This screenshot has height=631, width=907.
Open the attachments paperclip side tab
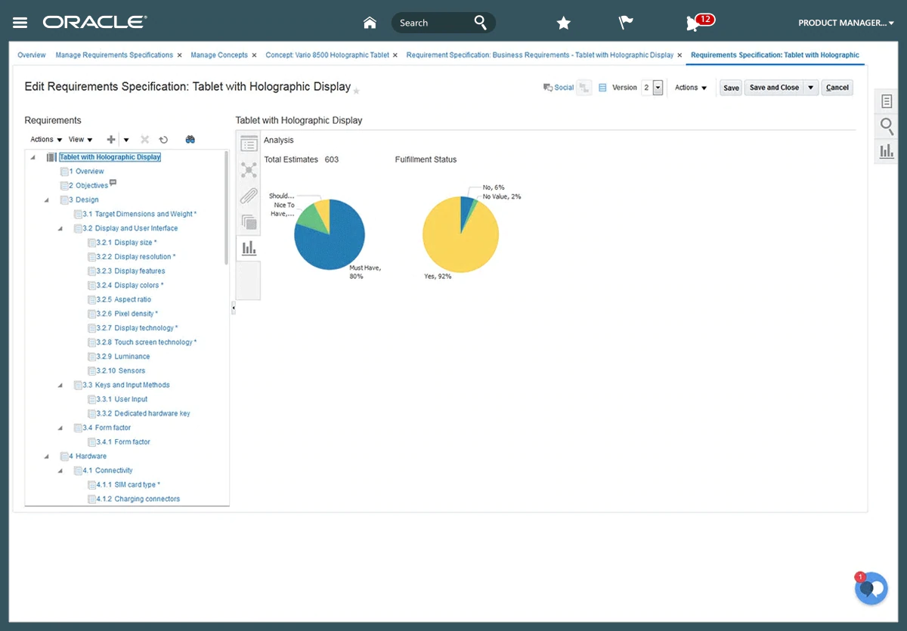pos(249,196)
